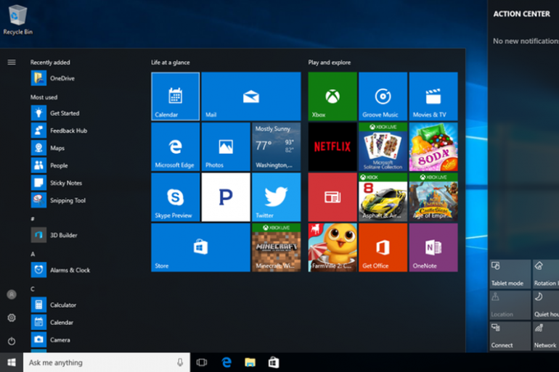Viewport: 559px width, 372px height.
Task: Open the Age of Empires tile
Action: coord(433,197)
